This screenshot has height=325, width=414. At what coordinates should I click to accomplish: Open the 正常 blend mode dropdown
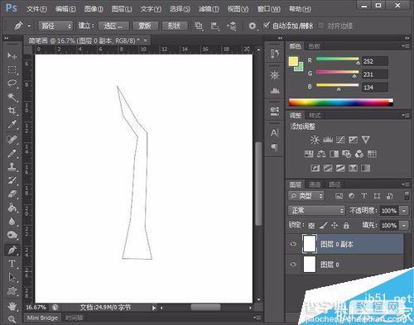tap(316, 211)
